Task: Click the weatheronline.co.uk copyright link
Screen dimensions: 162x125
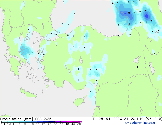Action: pos(141,123)
